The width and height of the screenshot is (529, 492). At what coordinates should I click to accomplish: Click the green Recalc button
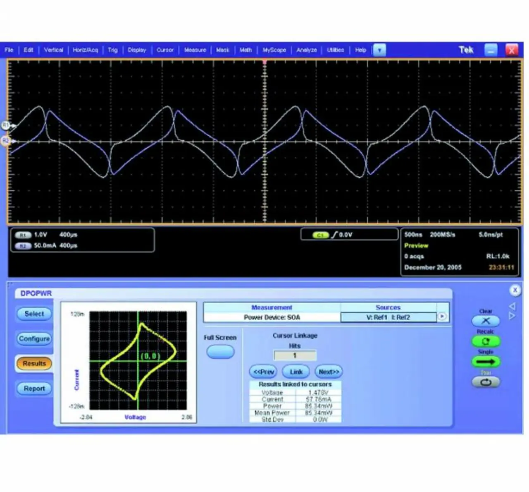click(486, 341)
